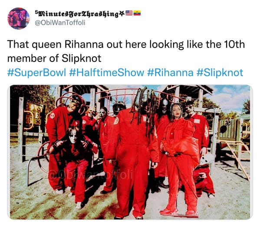
Task: Click the red sneakers in the photo
Action: tap(179, 213)
